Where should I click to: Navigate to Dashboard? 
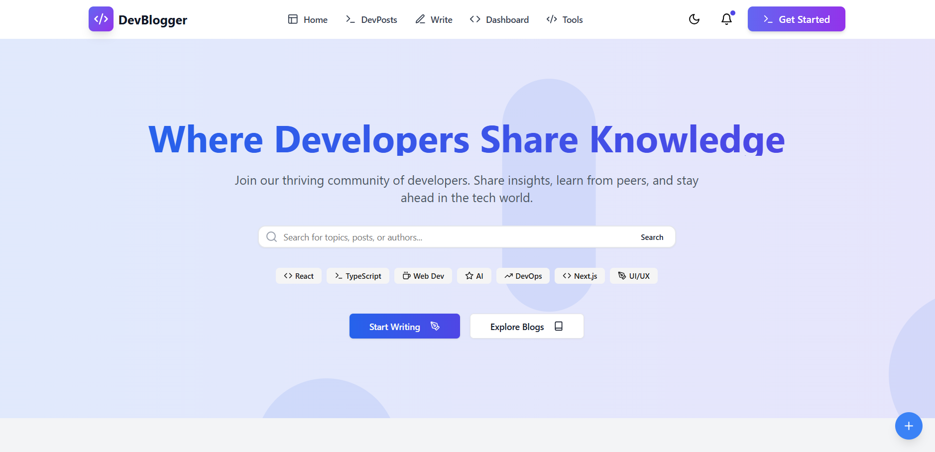pos(499,19)
